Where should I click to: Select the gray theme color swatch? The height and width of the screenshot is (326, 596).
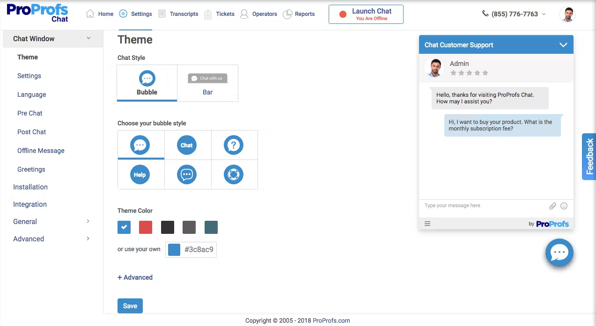click(189, 227)
